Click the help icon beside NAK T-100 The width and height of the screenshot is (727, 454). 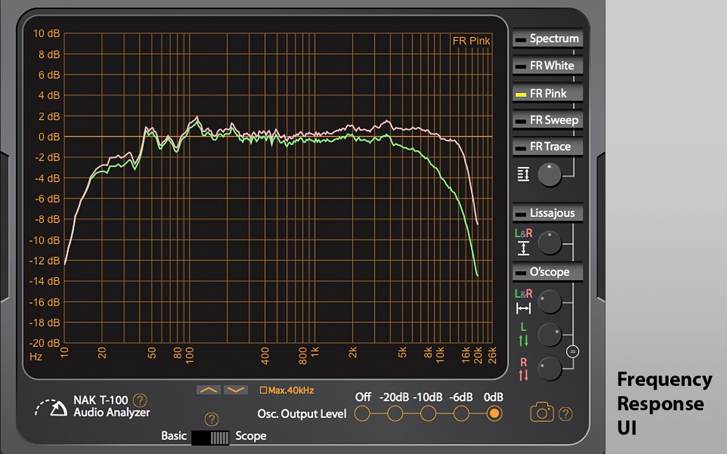[139, 400]
